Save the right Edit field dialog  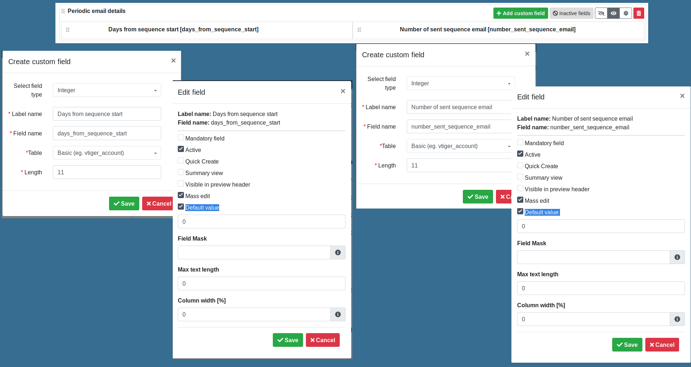click(627, 345)
